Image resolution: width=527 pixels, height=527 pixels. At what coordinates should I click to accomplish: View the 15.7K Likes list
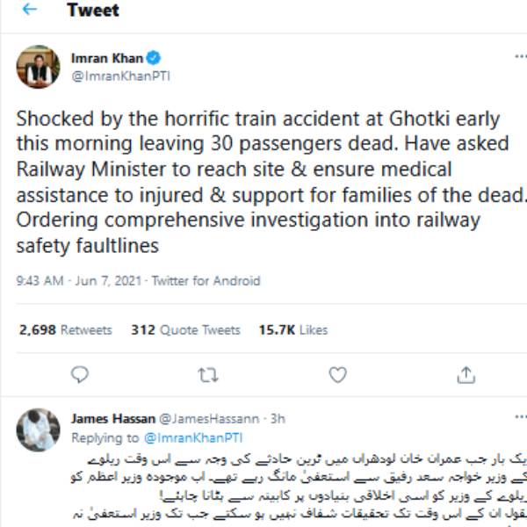292,330
